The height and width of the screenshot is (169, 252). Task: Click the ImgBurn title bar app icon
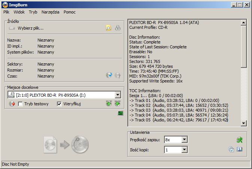click(5, 5)
